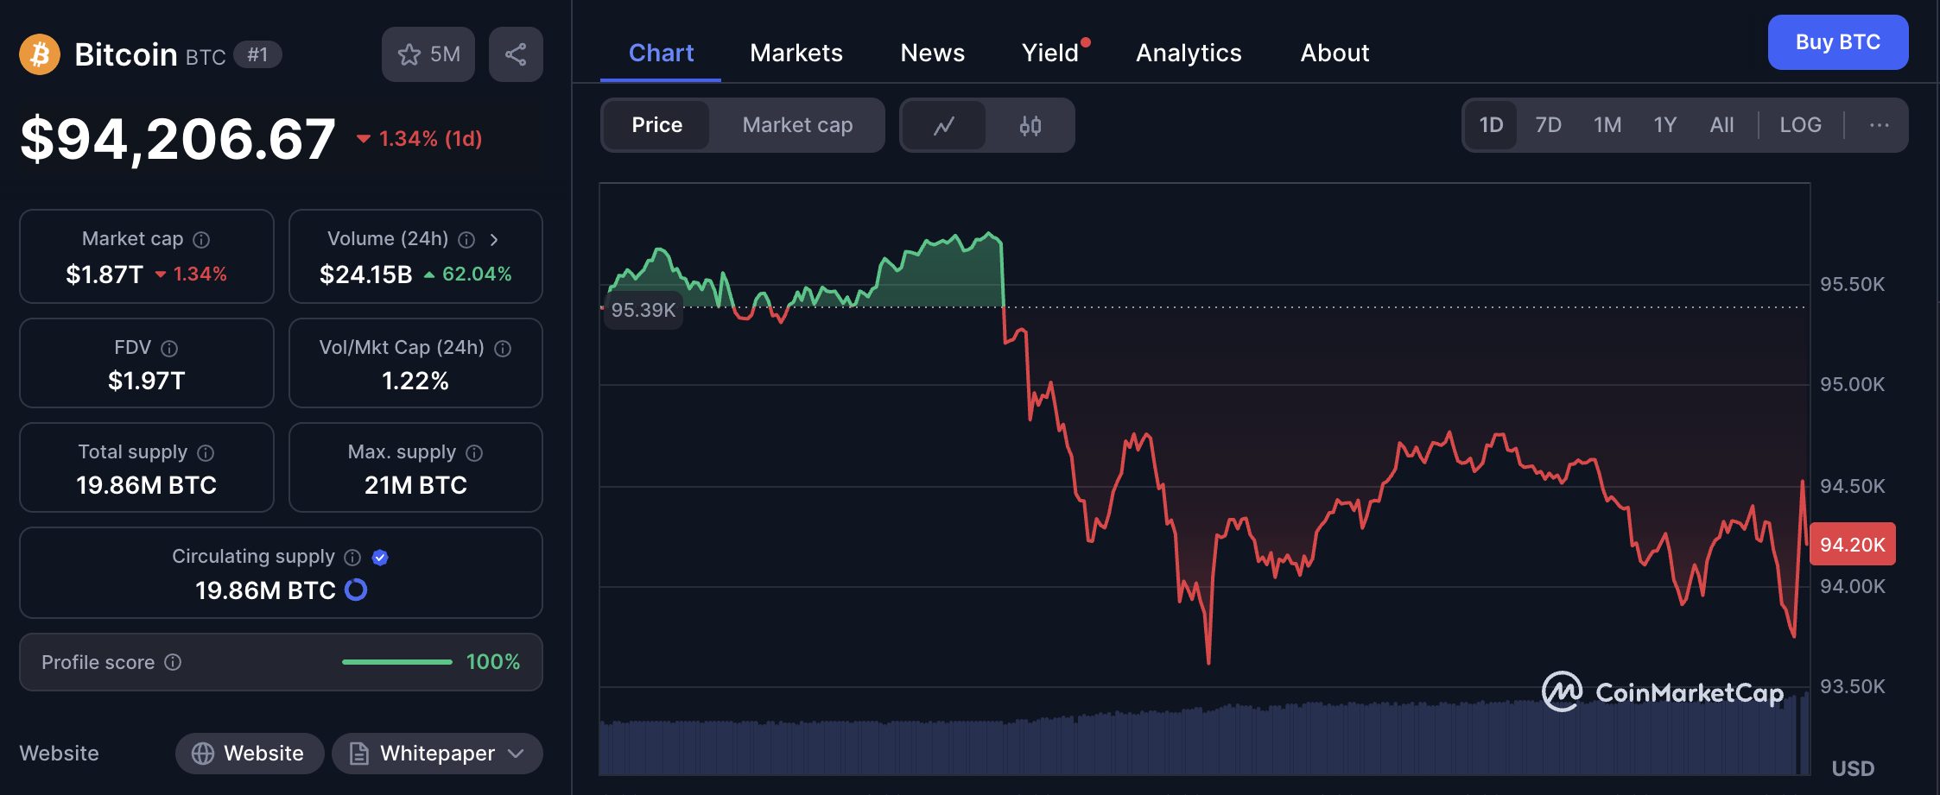The height and width of the screenshot is (795, 1940).
Task: Select the 7D time range
Action: coord(1548,125)
